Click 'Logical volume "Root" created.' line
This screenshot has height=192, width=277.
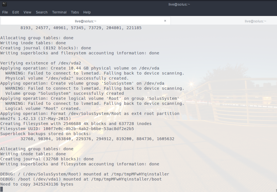pyautogui.click(x=43, y=108)
